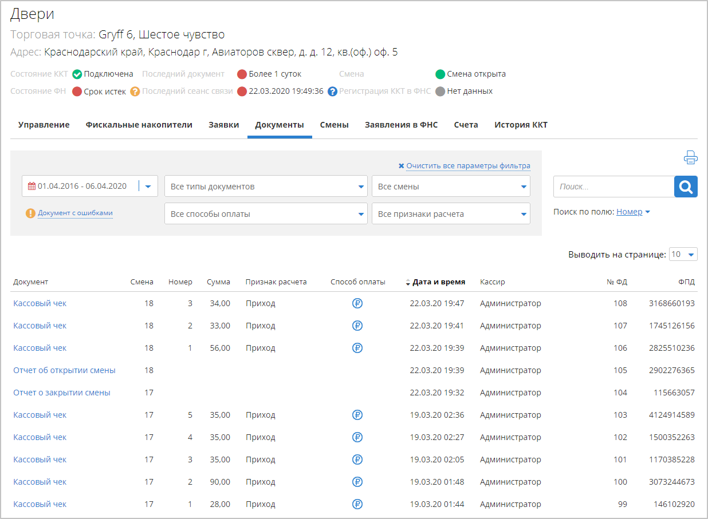This screenshot has width=708, height=519.
Task: Click orange warning icon by Документ с ошибками
Action: [x=30, y=213]
